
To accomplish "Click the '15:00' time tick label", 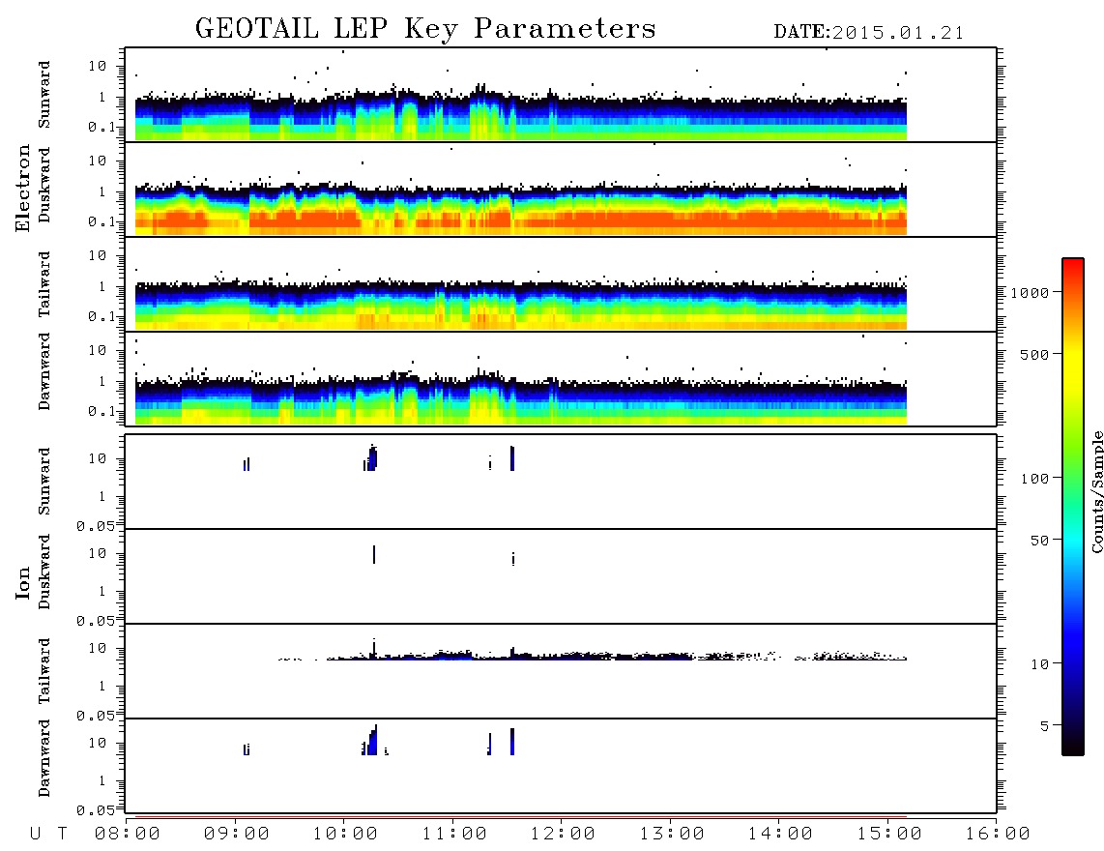I will point(889,834).
